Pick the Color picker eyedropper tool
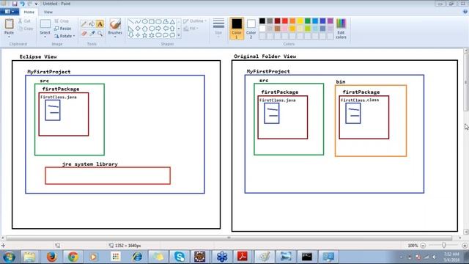This screenshot has height=264, width=469. point(92,33)
